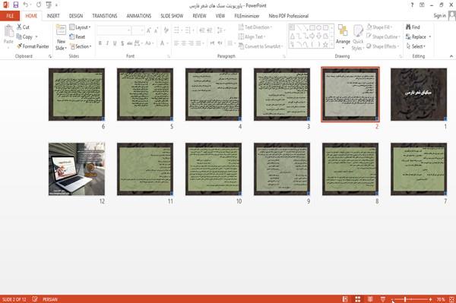Switch to Slide Sorter view icon

tap(358, 299)
